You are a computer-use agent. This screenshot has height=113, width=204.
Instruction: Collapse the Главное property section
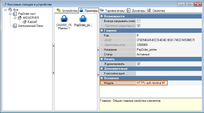[102, 31]
